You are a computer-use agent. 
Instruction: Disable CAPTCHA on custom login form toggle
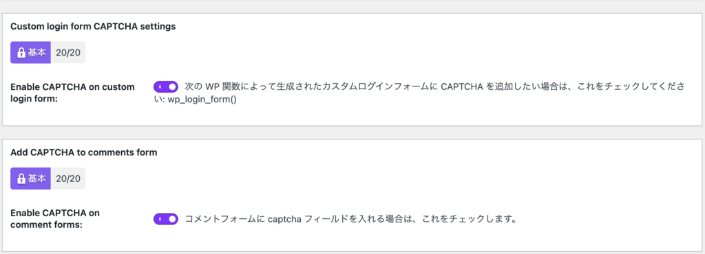point(166,86)
